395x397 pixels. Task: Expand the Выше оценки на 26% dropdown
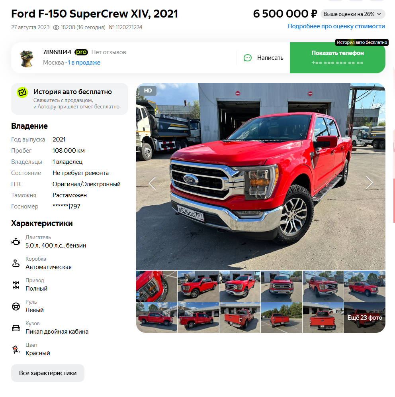pos(353,14)
